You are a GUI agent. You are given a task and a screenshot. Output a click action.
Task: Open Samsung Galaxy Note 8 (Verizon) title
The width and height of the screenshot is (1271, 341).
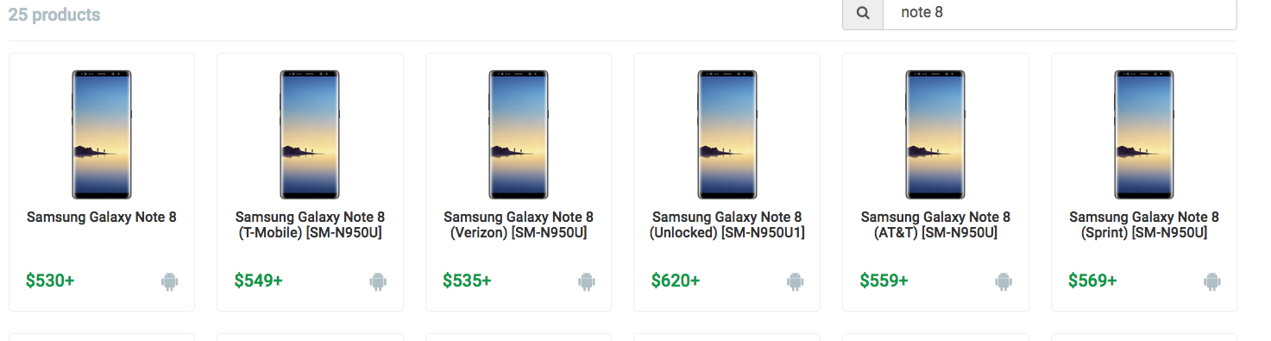(x=519, y=224)
